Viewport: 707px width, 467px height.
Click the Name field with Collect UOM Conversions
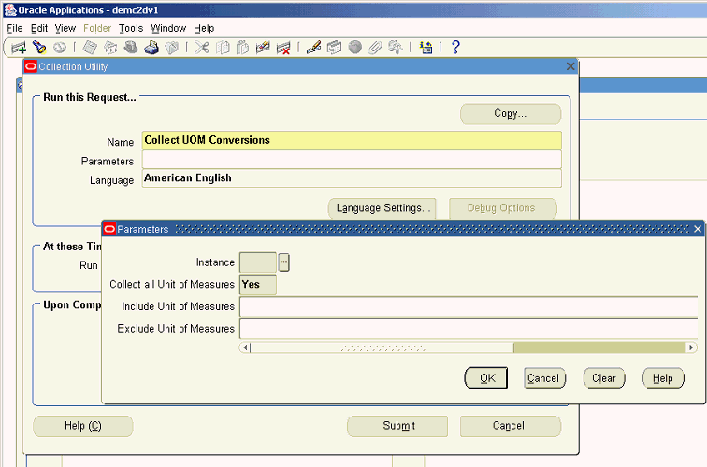click(352, 140)
